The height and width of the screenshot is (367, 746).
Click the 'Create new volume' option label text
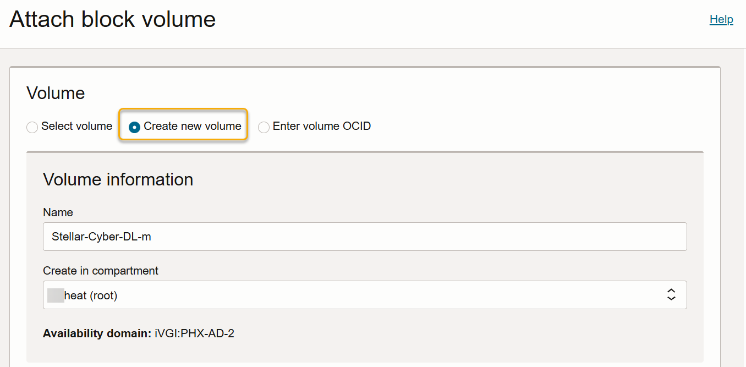[192, 127]
